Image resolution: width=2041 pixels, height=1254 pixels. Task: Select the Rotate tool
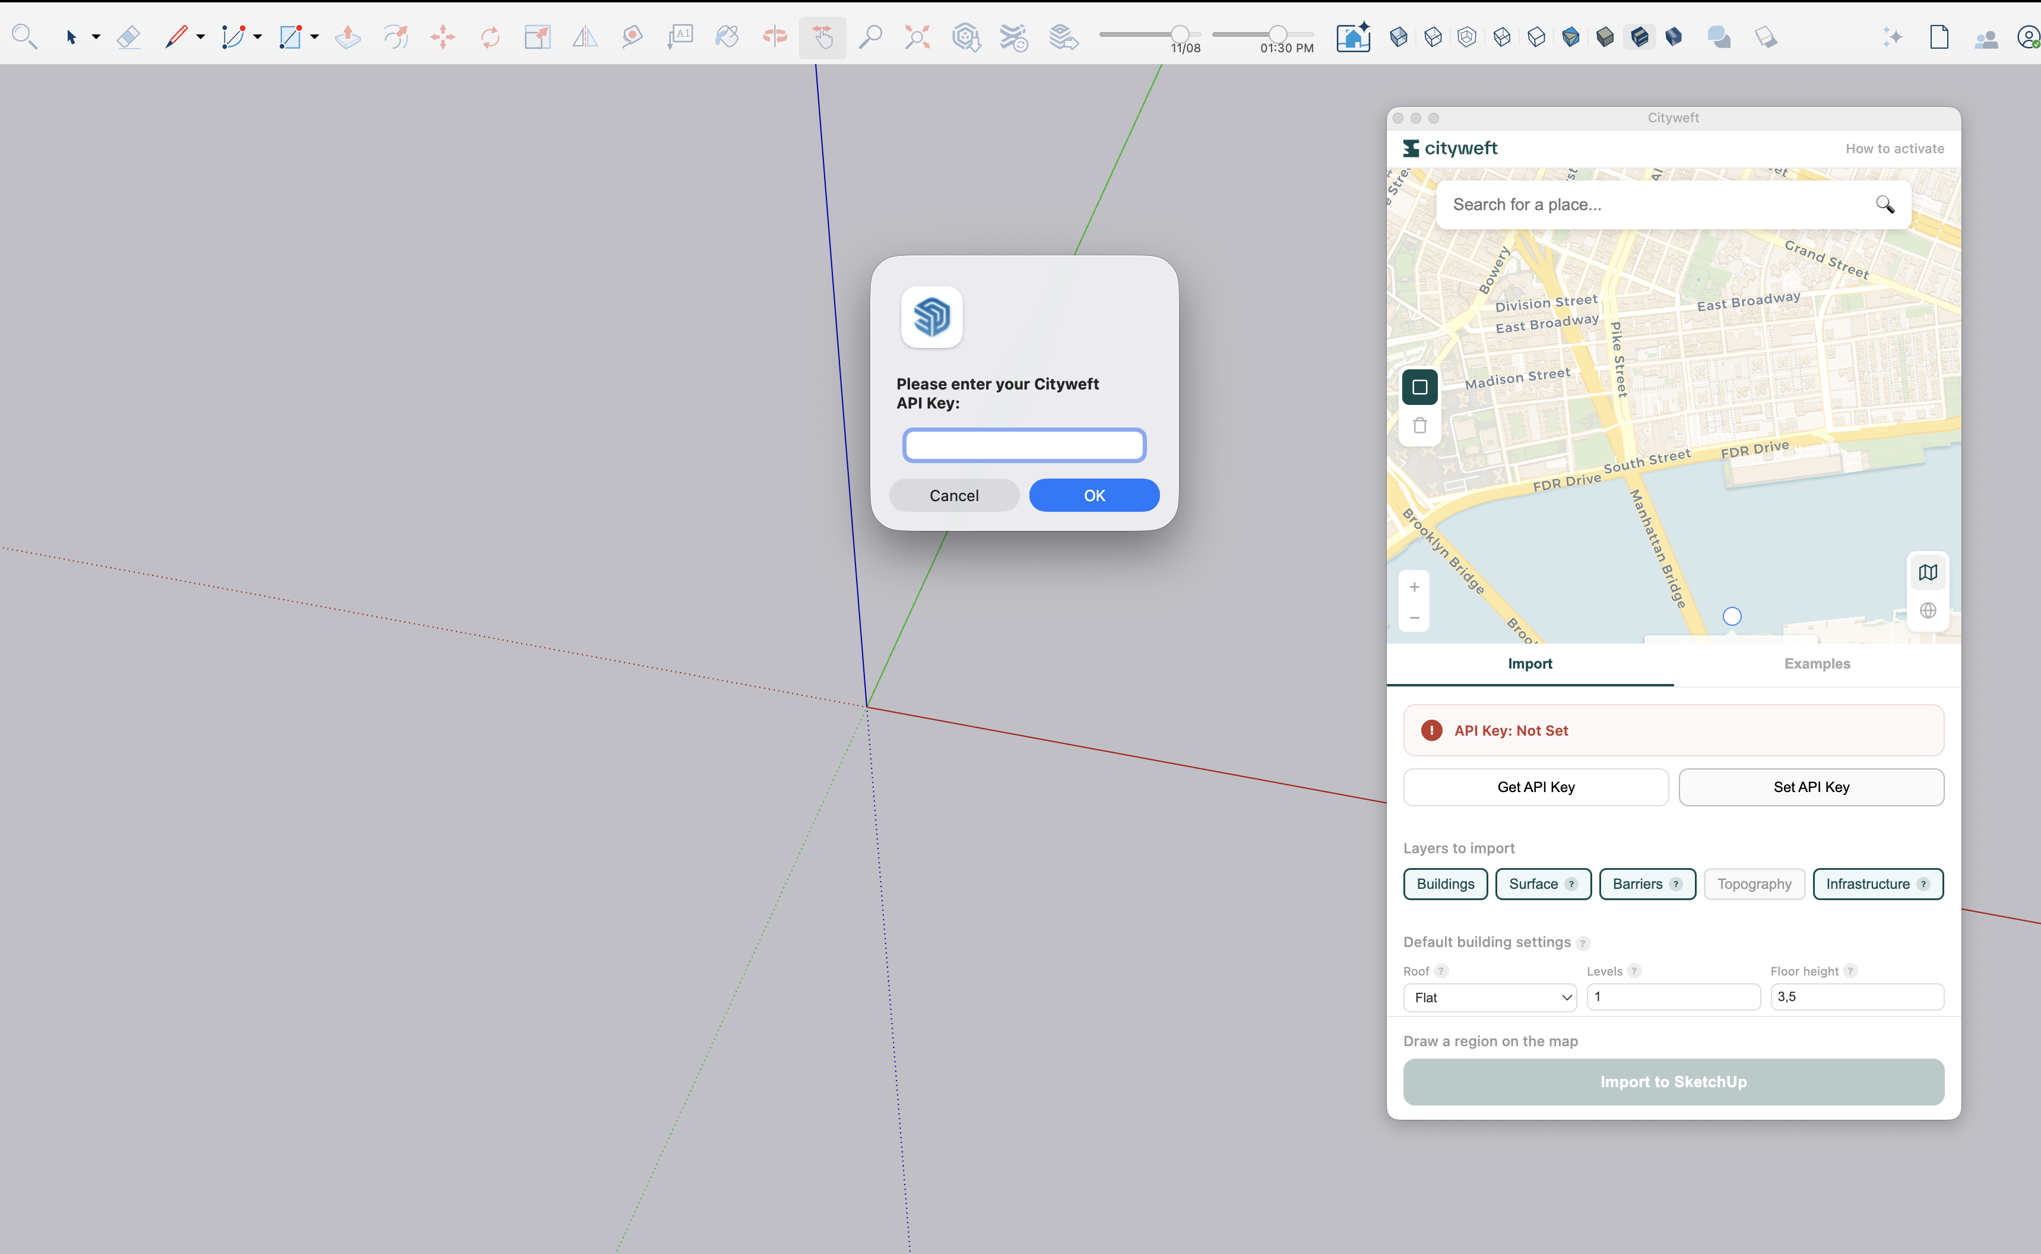pos(490,36)
